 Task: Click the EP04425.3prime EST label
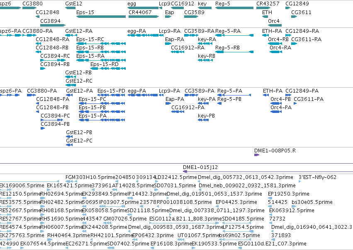coord(236,202)
